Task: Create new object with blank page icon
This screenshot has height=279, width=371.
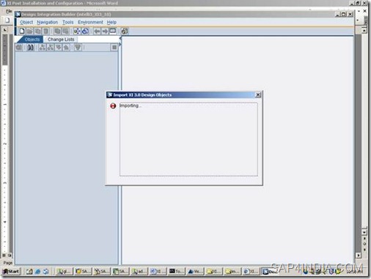Action: (22, 31)
